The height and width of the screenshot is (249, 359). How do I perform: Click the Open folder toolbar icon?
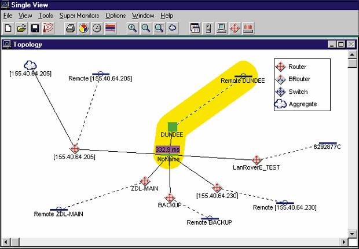[x=21, y=28]
